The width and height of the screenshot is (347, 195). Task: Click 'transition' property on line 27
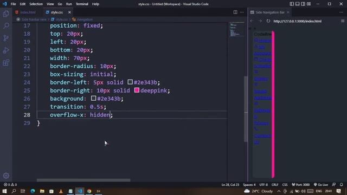(67, 107)
